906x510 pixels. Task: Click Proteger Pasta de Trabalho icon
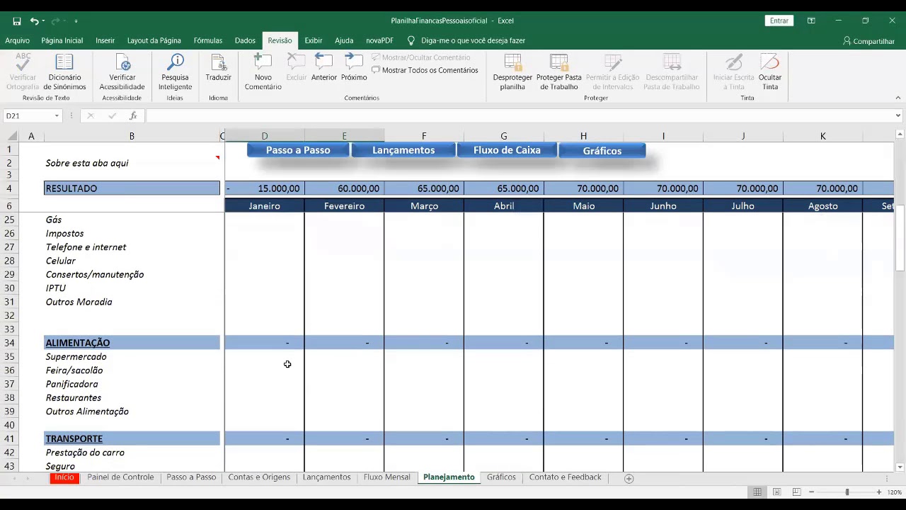tap(559, 72)
